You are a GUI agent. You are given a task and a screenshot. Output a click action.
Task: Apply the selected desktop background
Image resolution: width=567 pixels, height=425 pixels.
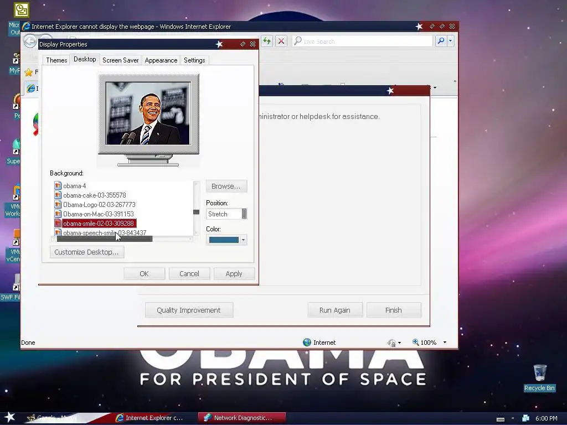pyautogui.click(x=234, y=273)
